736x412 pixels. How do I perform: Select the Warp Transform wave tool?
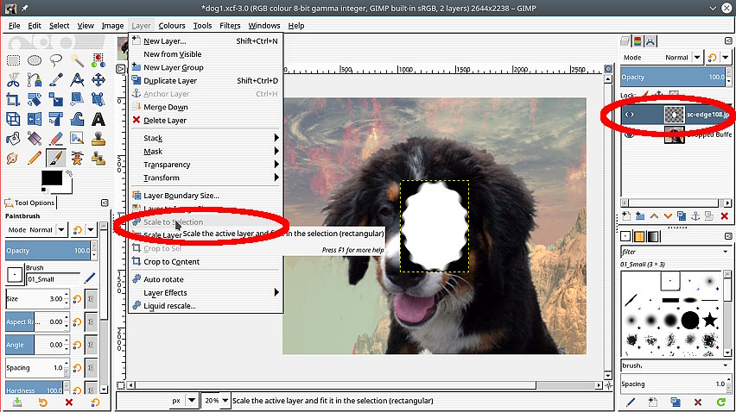tap(77, 120)
